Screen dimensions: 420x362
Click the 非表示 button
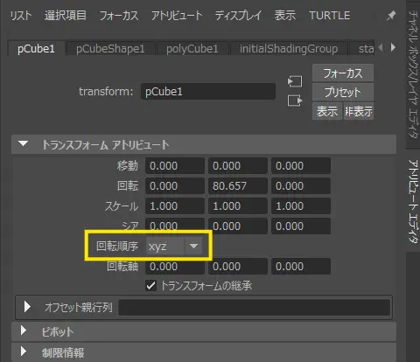click(x=359, y=111)
